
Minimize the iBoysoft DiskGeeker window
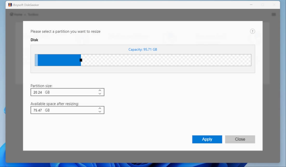click(251, 5)
